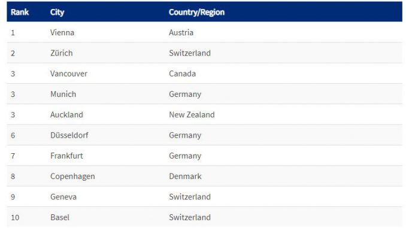Click the Country/Region column header
The image size is (406, 228).
point(197,12)
